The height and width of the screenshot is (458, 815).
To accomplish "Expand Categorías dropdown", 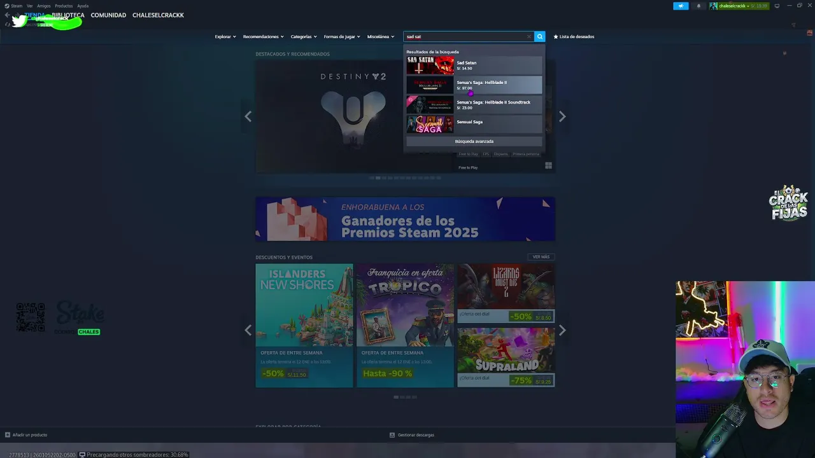I will coord(304,36).
